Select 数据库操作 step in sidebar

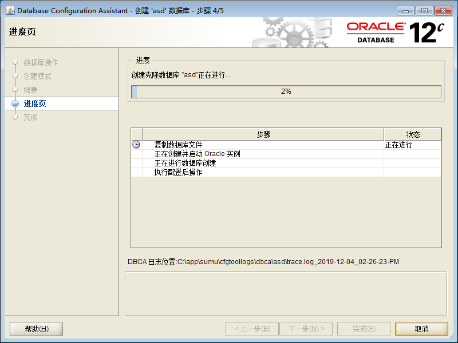41,62
